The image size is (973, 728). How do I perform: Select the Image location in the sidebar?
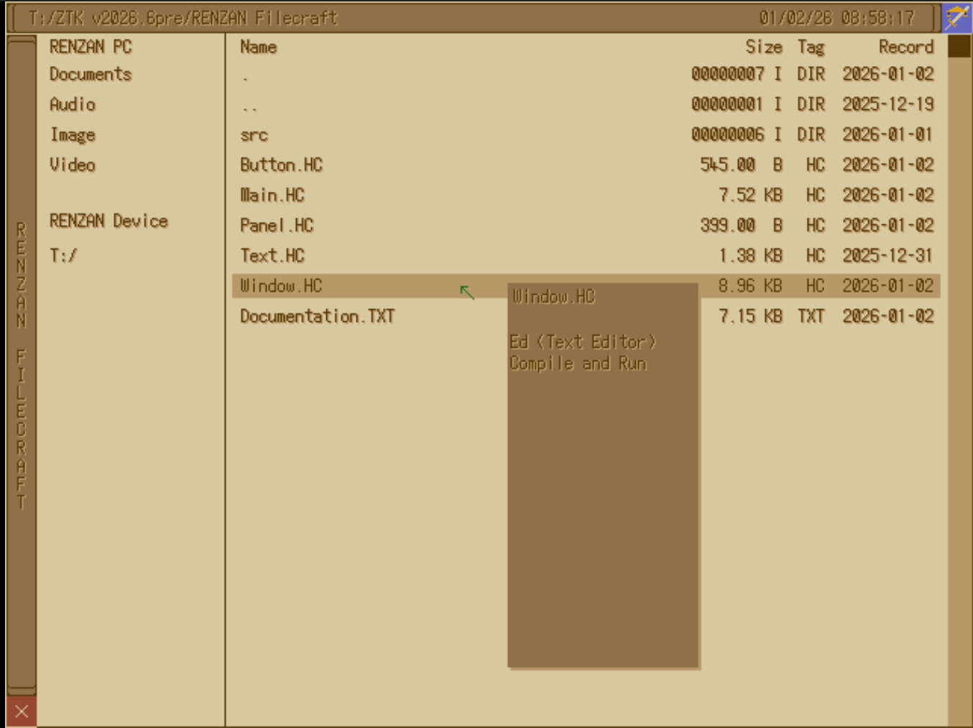tap(73, 135)
